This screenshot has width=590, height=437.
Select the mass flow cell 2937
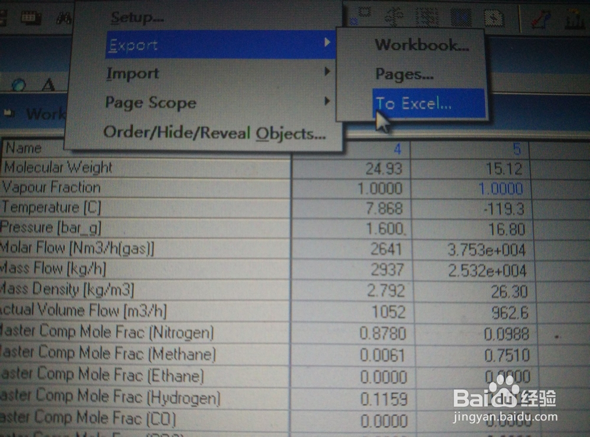coord(387,270)
